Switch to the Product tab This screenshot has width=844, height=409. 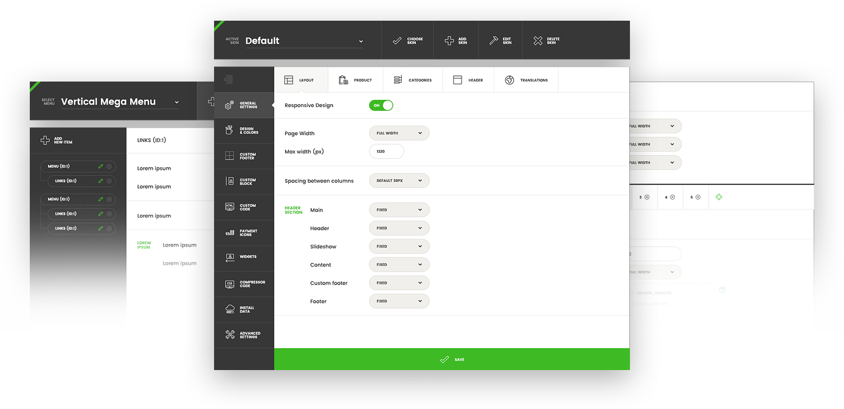[355, 80]
